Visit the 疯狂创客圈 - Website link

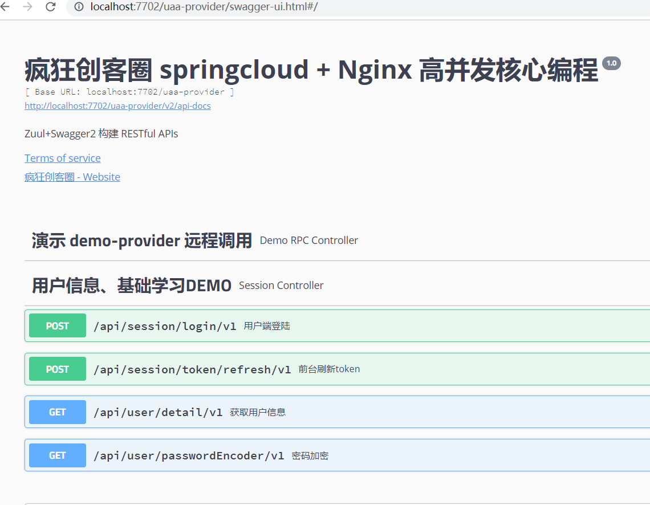pyautogui.click(x=72, y=177)
